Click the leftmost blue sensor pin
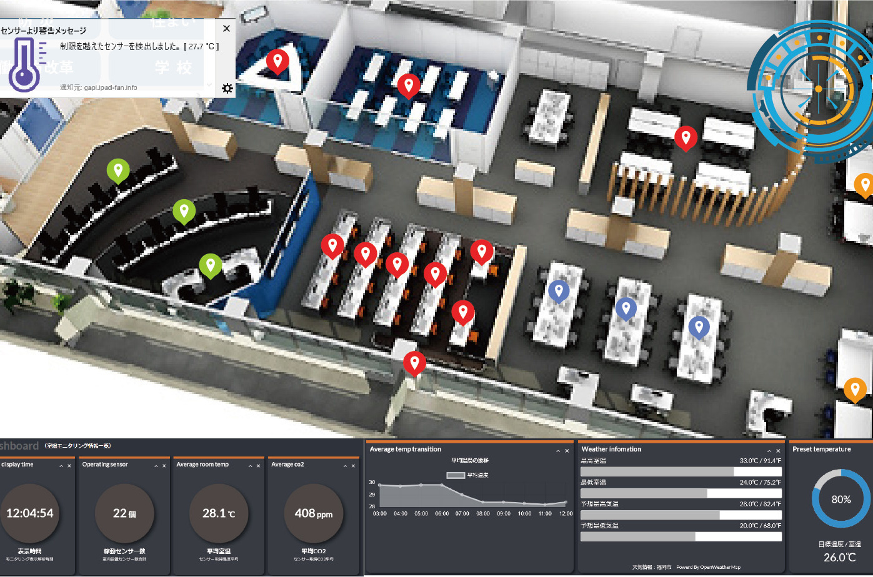 [559, 290]
